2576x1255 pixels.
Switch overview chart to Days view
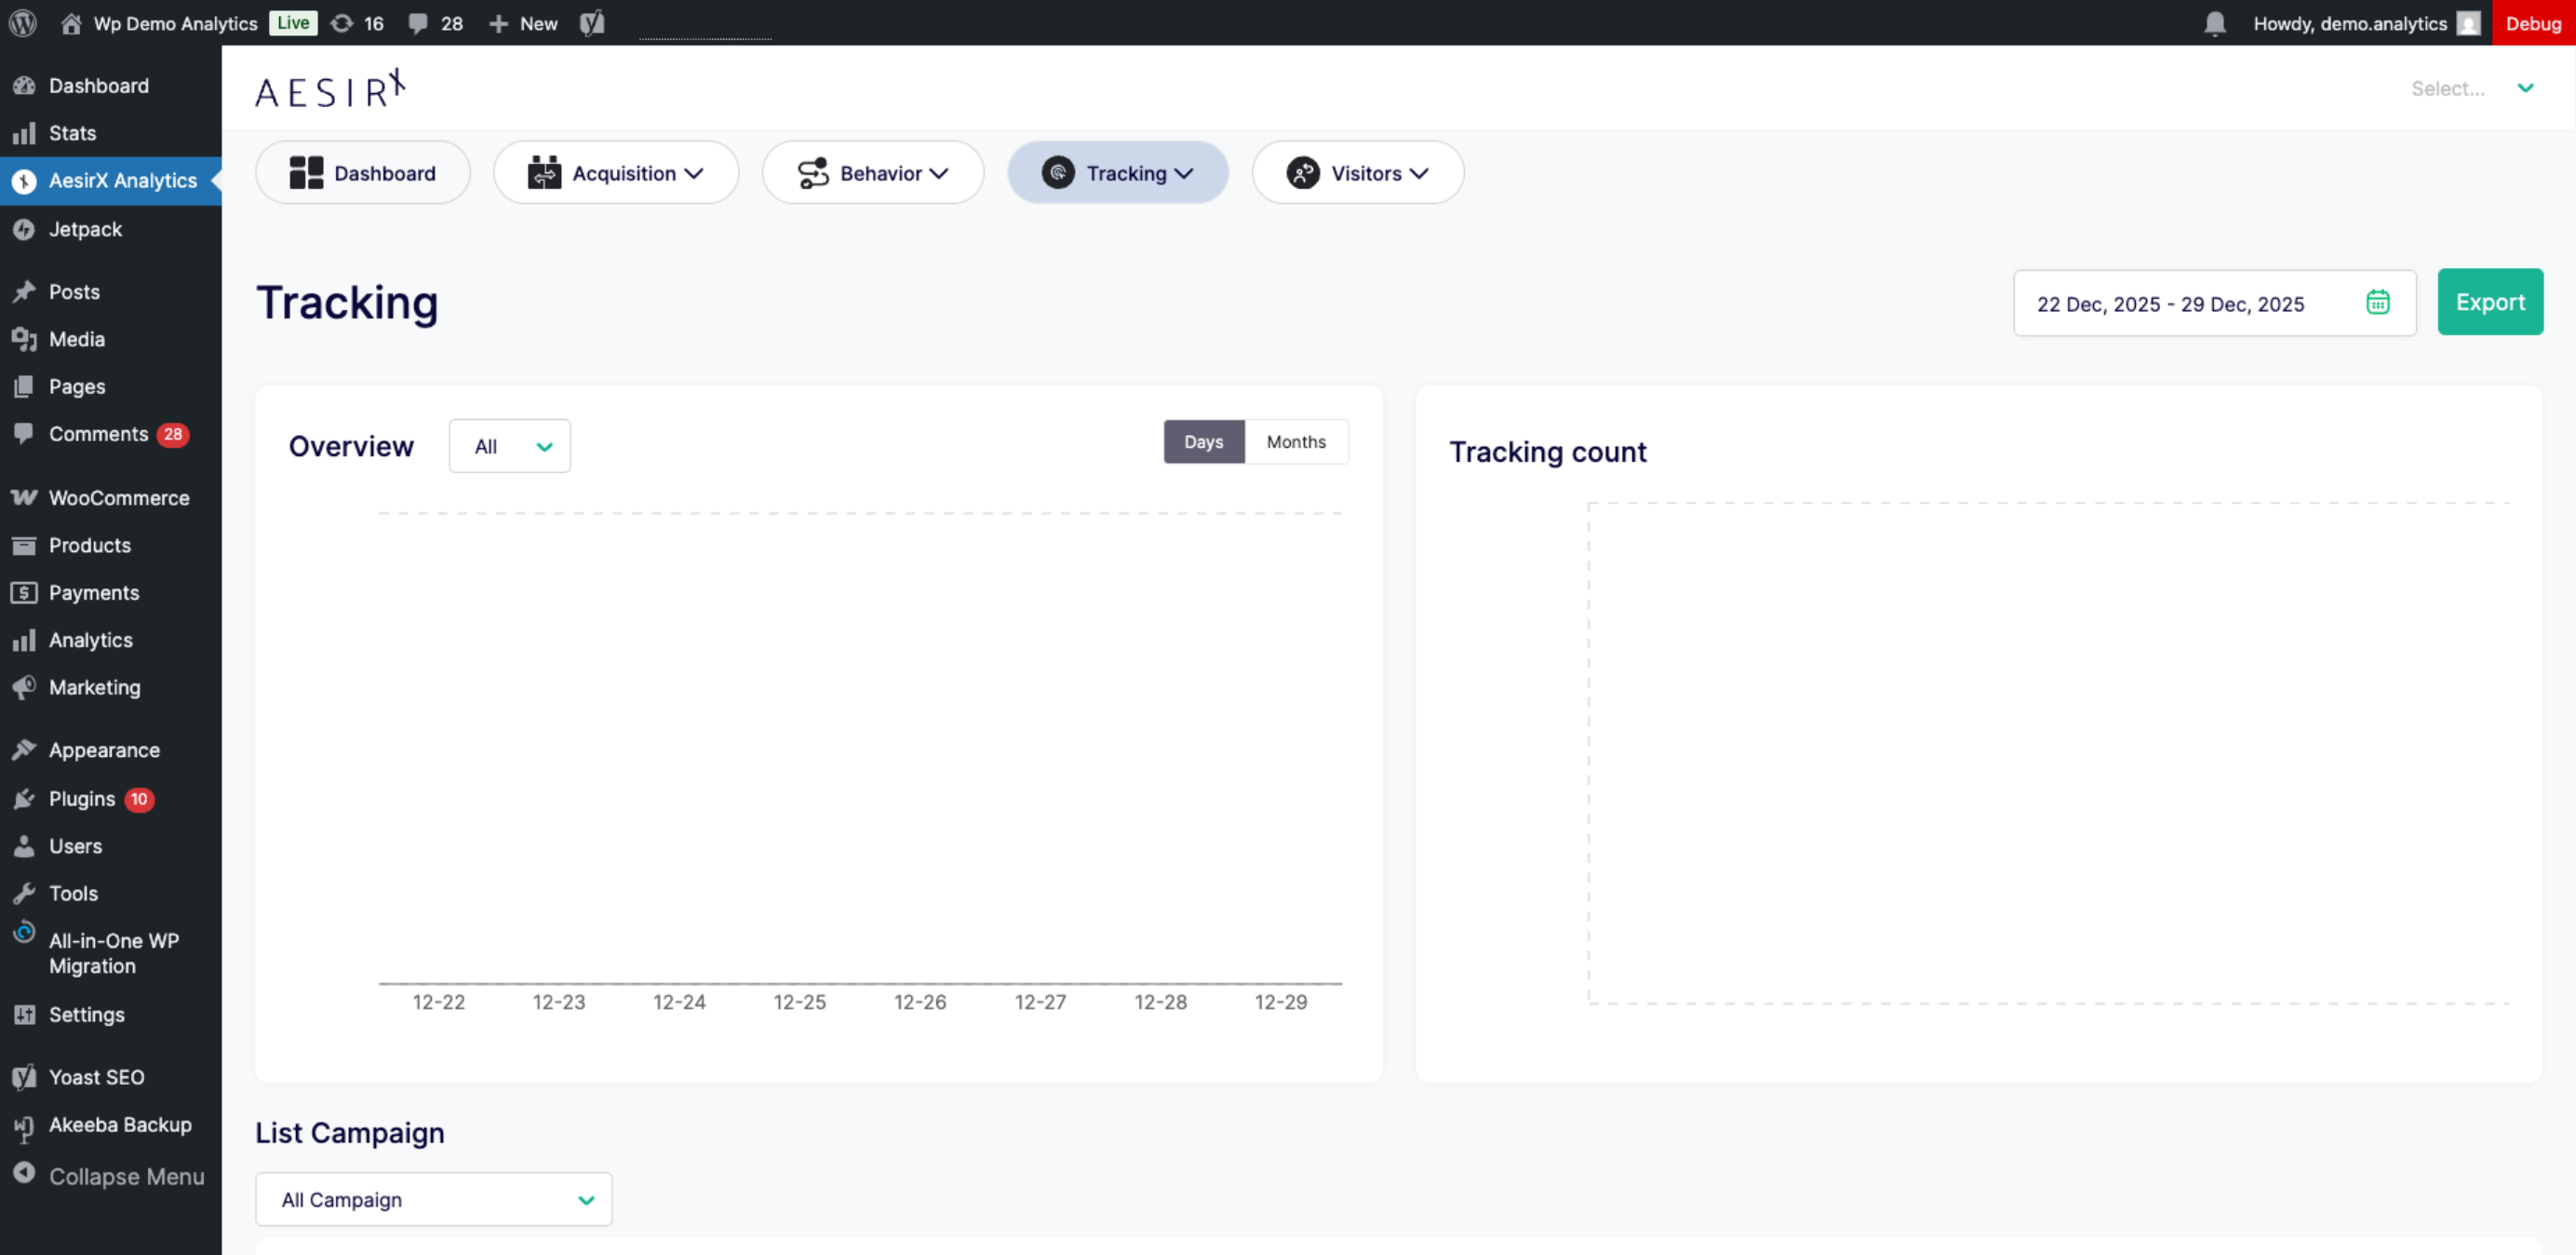click(1203, 441)
